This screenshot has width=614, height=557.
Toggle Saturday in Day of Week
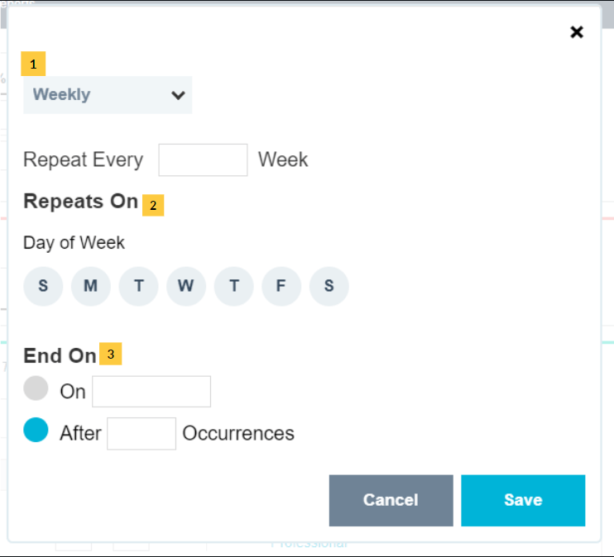click(x=329, y=287)
